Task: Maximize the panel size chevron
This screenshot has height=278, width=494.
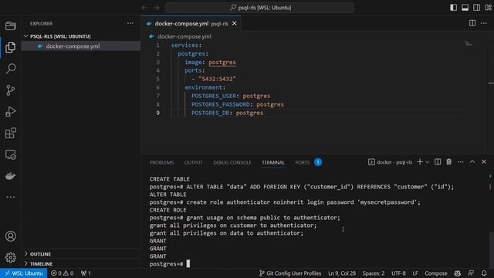Action: [x=472, y=162]
